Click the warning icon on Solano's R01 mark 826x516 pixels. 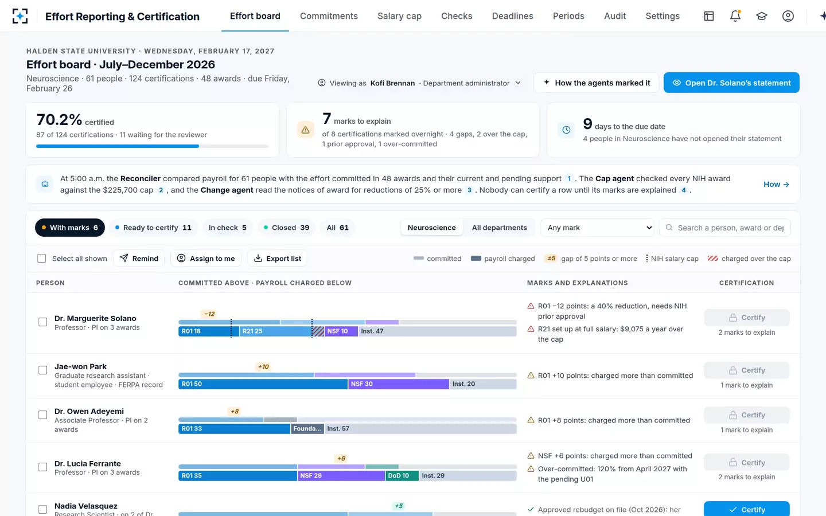(x=531, y=306)
